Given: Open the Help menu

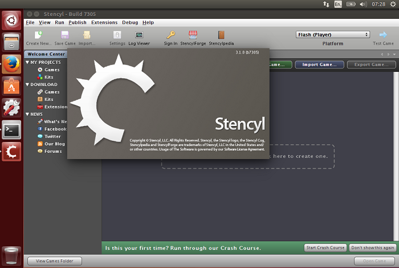Looking at the screenshot, I should (148, 22).
